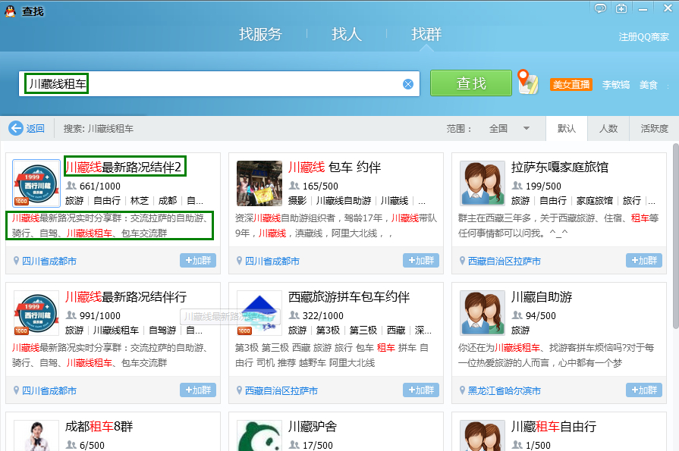Switch to the 找人 tab
The height and width of the screenshot is (451, 679).
(x=347, y=34)
